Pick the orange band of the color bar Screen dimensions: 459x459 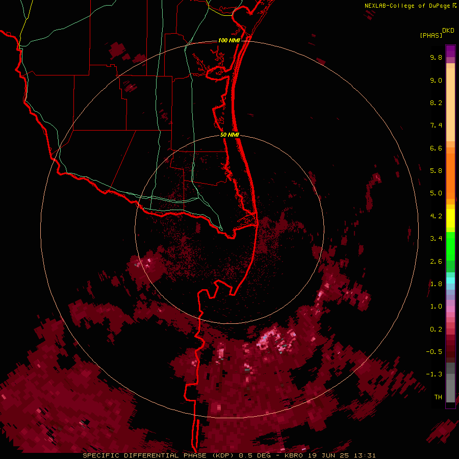[x=450, y=175]
